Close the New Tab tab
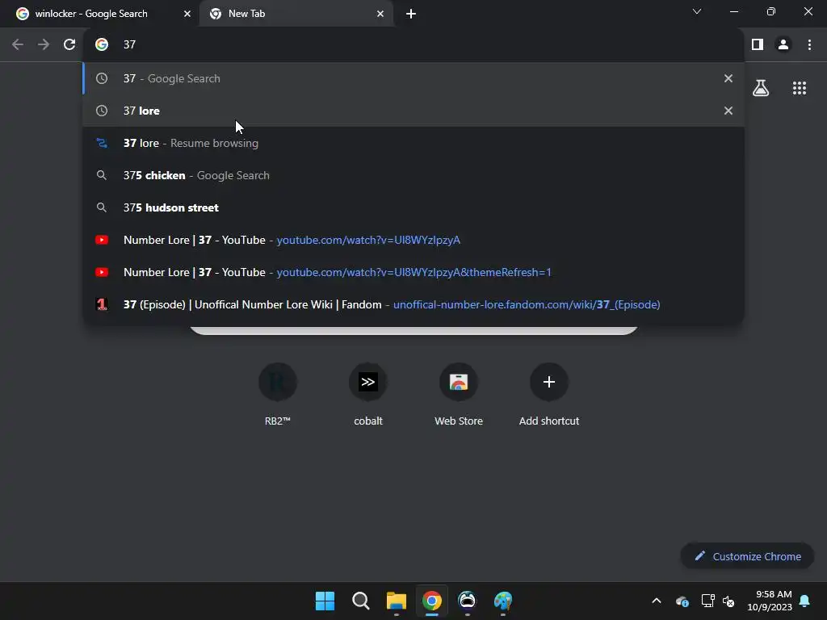 [380, 14]
